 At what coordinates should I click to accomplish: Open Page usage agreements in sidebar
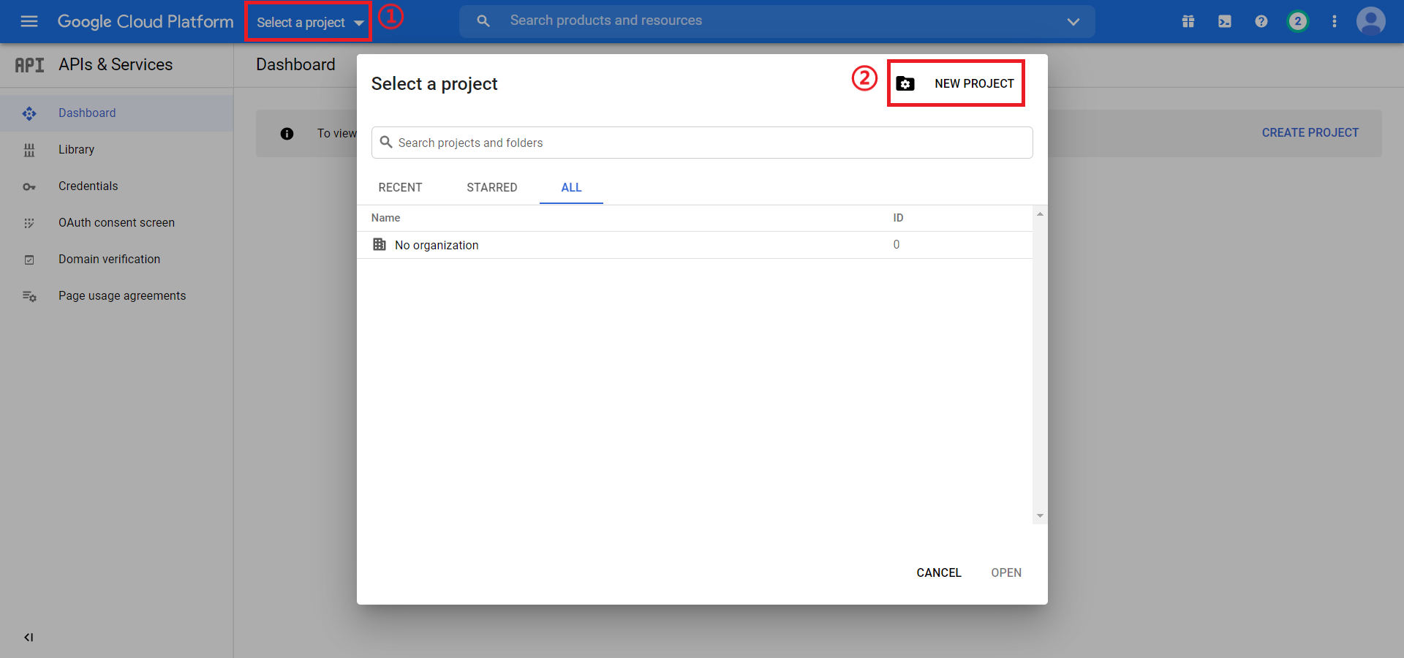click(117, 296)
